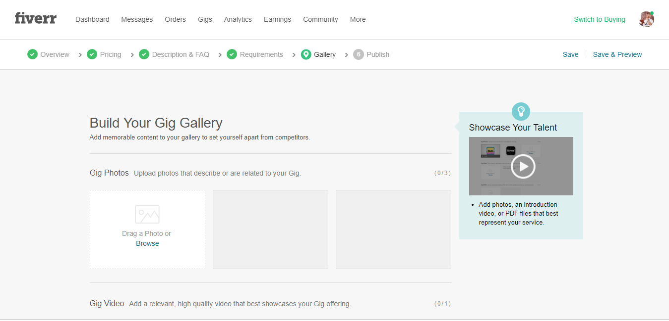Click the second empty photo slot
The image size is (669, 321).
(x=270, y=229)
